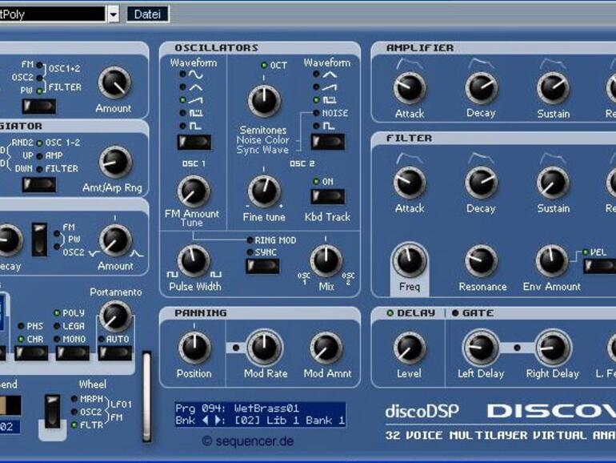Click the Filter Decay knob
This screenshot has height=463, width=616.
coord(482,183)
